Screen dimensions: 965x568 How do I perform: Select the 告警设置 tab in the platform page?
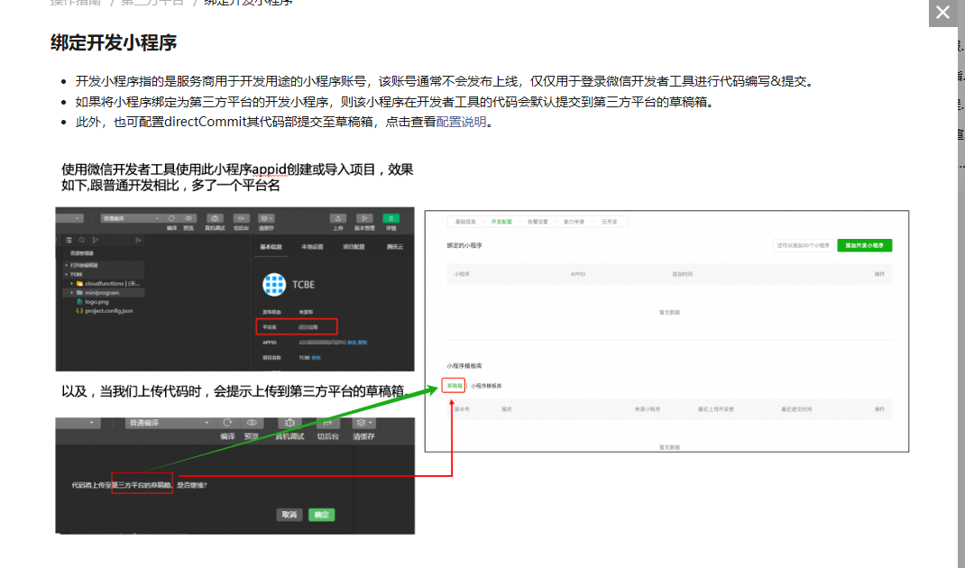click(x=538, y=222)
